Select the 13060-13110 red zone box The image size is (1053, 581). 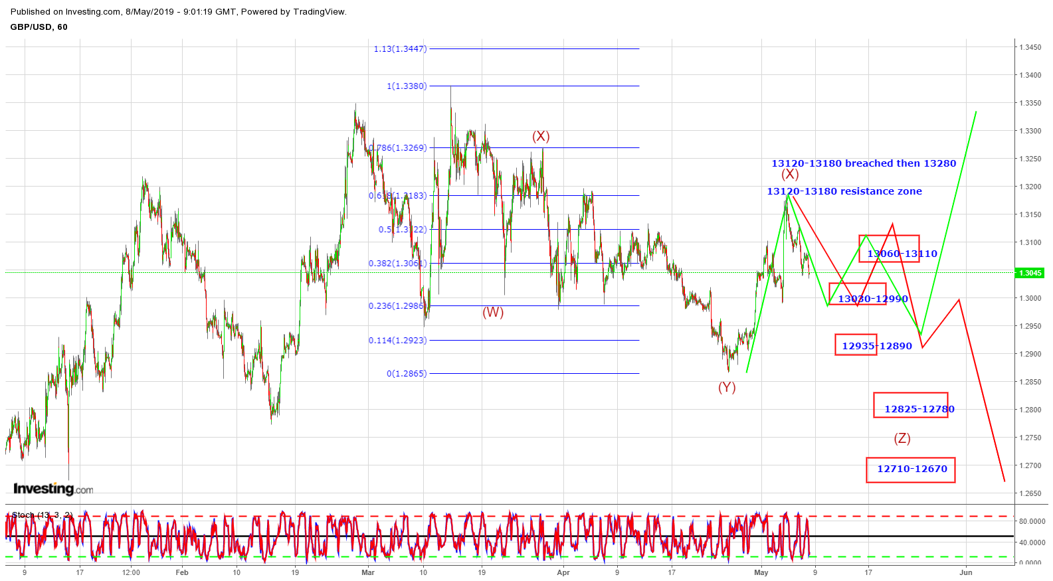(x=889, y=248)
